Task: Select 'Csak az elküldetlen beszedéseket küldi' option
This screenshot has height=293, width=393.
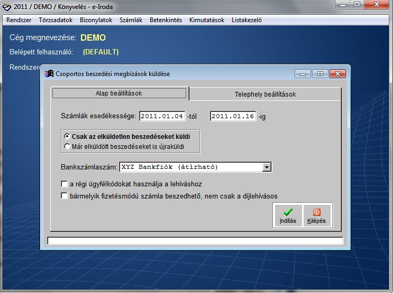Action: (x=67, y=136)
